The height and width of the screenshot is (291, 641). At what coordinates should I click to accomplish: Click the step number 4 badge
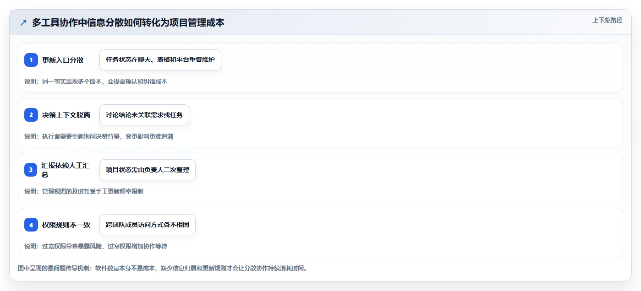(31, 225)
